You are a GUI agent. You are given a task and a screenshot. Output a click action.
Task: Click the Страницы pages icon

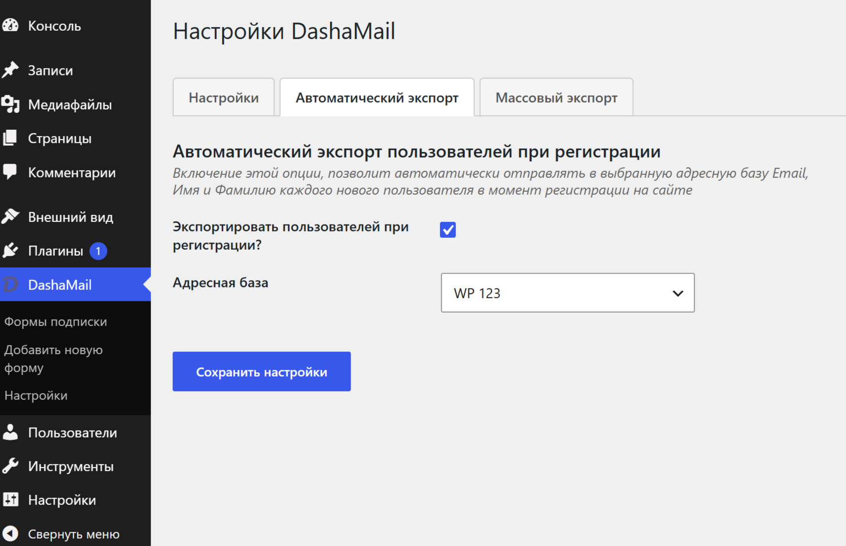pyautogui.click(x=10, y=138)
